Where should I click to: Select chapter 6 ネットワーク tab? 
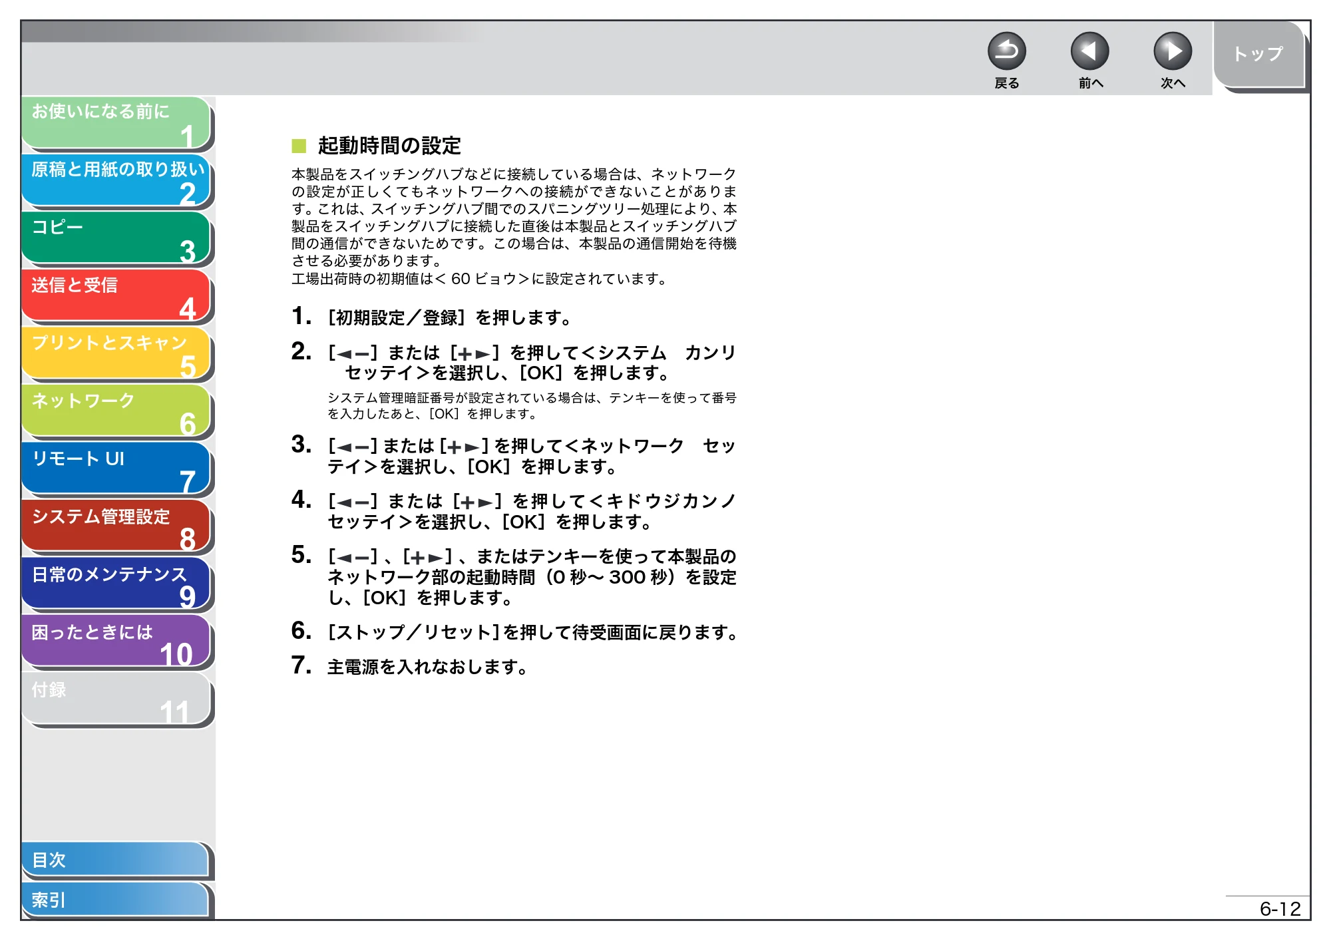click(116, 411)
